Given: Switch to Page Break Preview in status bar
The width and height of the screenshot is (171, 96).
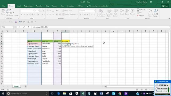Looking at the screenshot, I should 146,90.
